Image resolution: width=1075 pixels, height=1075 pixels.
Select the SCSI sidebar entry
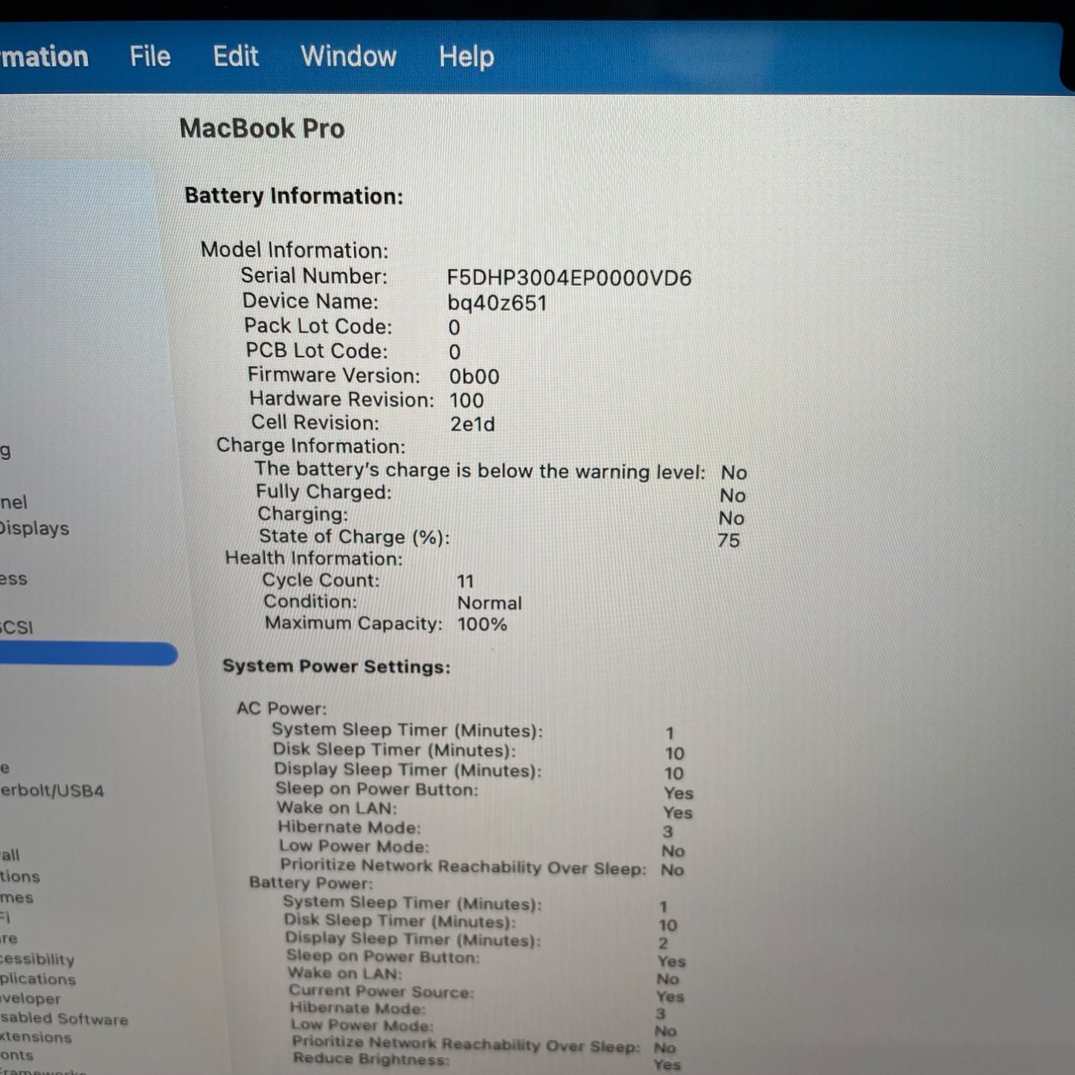pos(17,627)
